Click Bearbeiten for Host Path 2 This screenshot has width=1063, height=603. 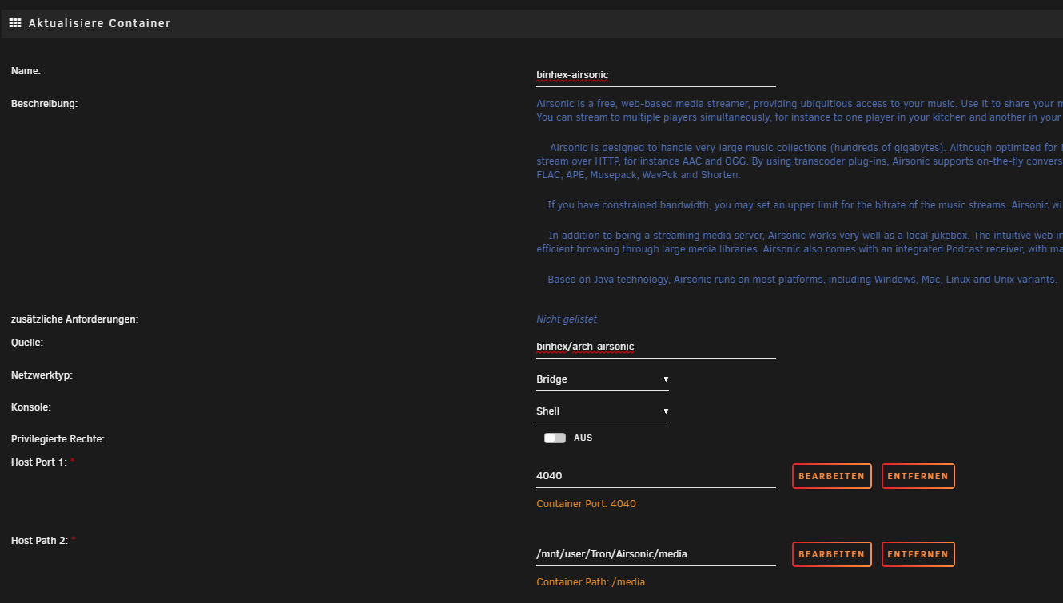tap(832, 554)
